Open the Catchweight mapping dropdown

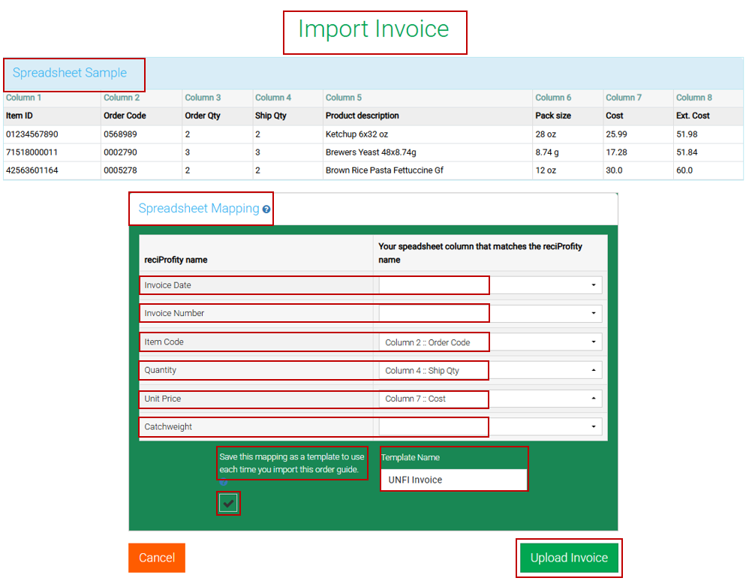coord(593,426)
